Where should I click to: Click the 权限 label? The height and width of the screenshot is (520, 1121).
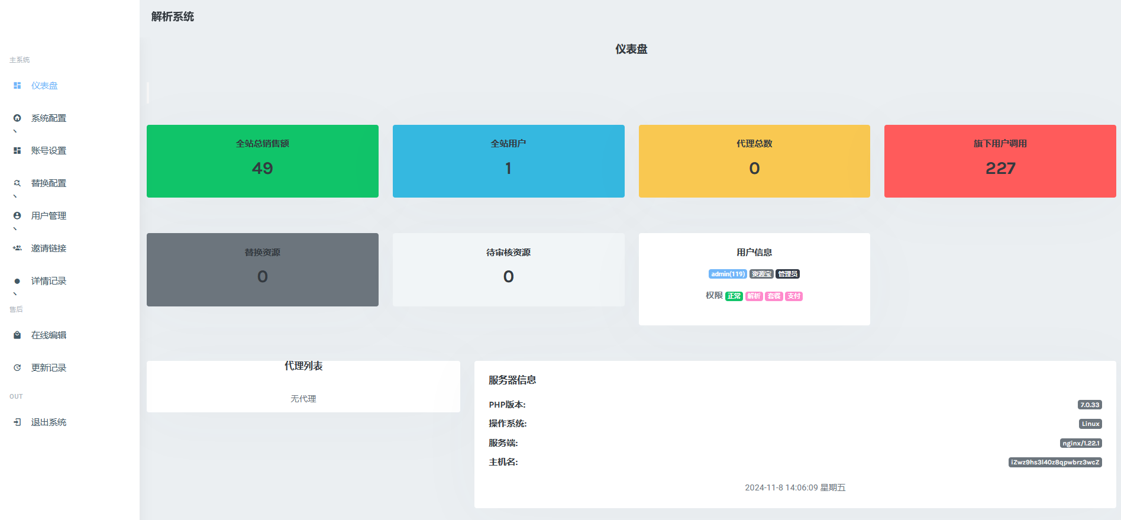pos(714,295)
